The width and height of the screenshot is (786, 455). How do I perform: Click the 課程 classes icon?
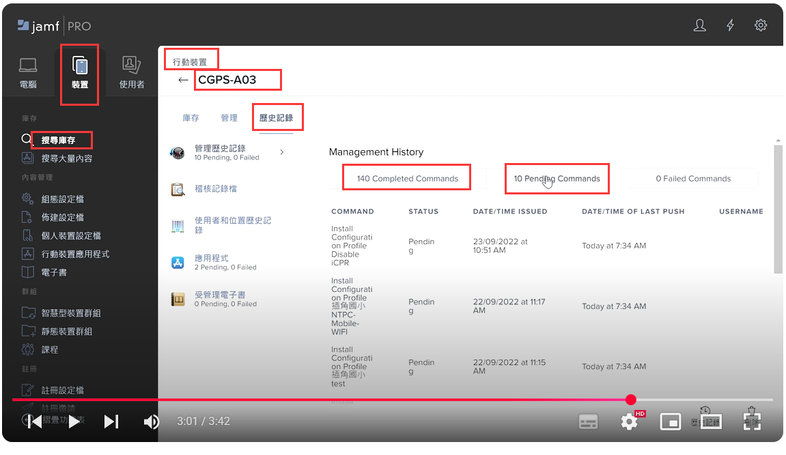click(x=27, y=349)
